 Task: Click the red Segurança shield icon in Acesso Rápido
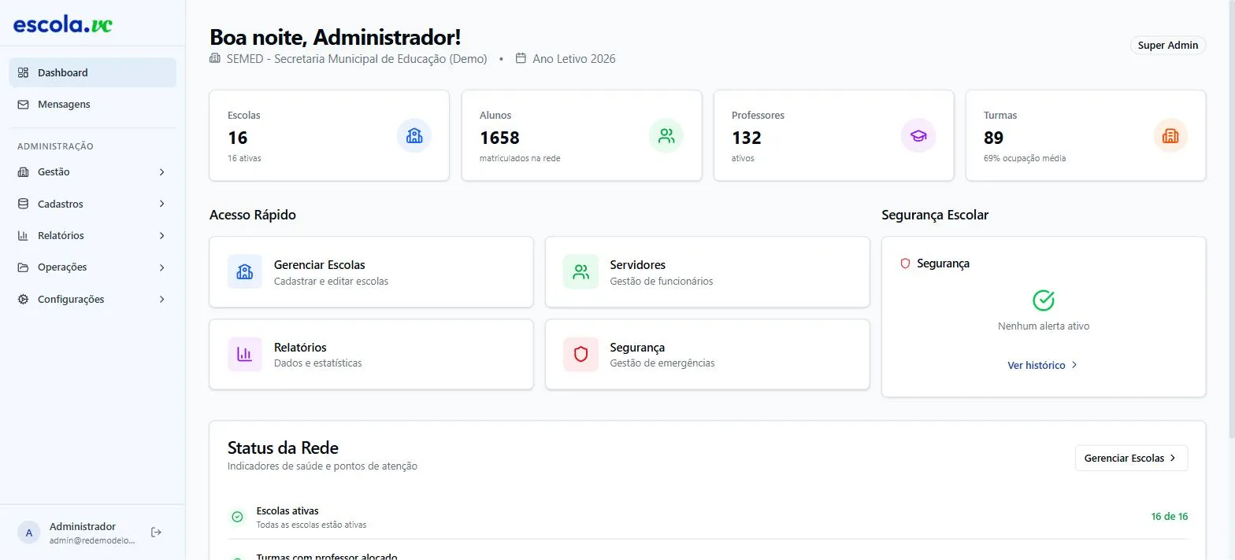(580, 354)
